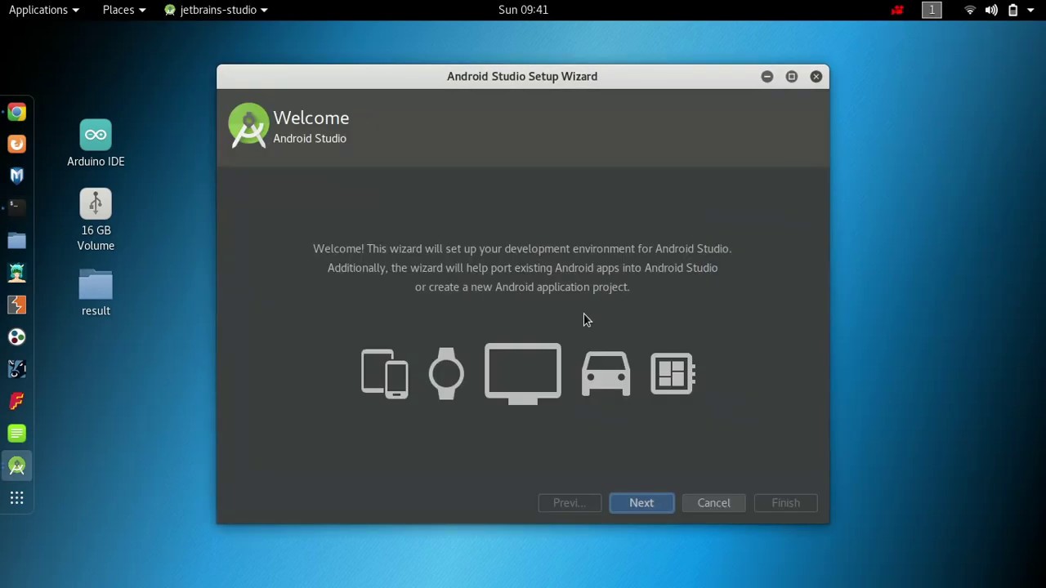The height and width of the screenshot is (588, 1046).
Task: Click the Welcome heading text
Action: [x=311, y=118]
